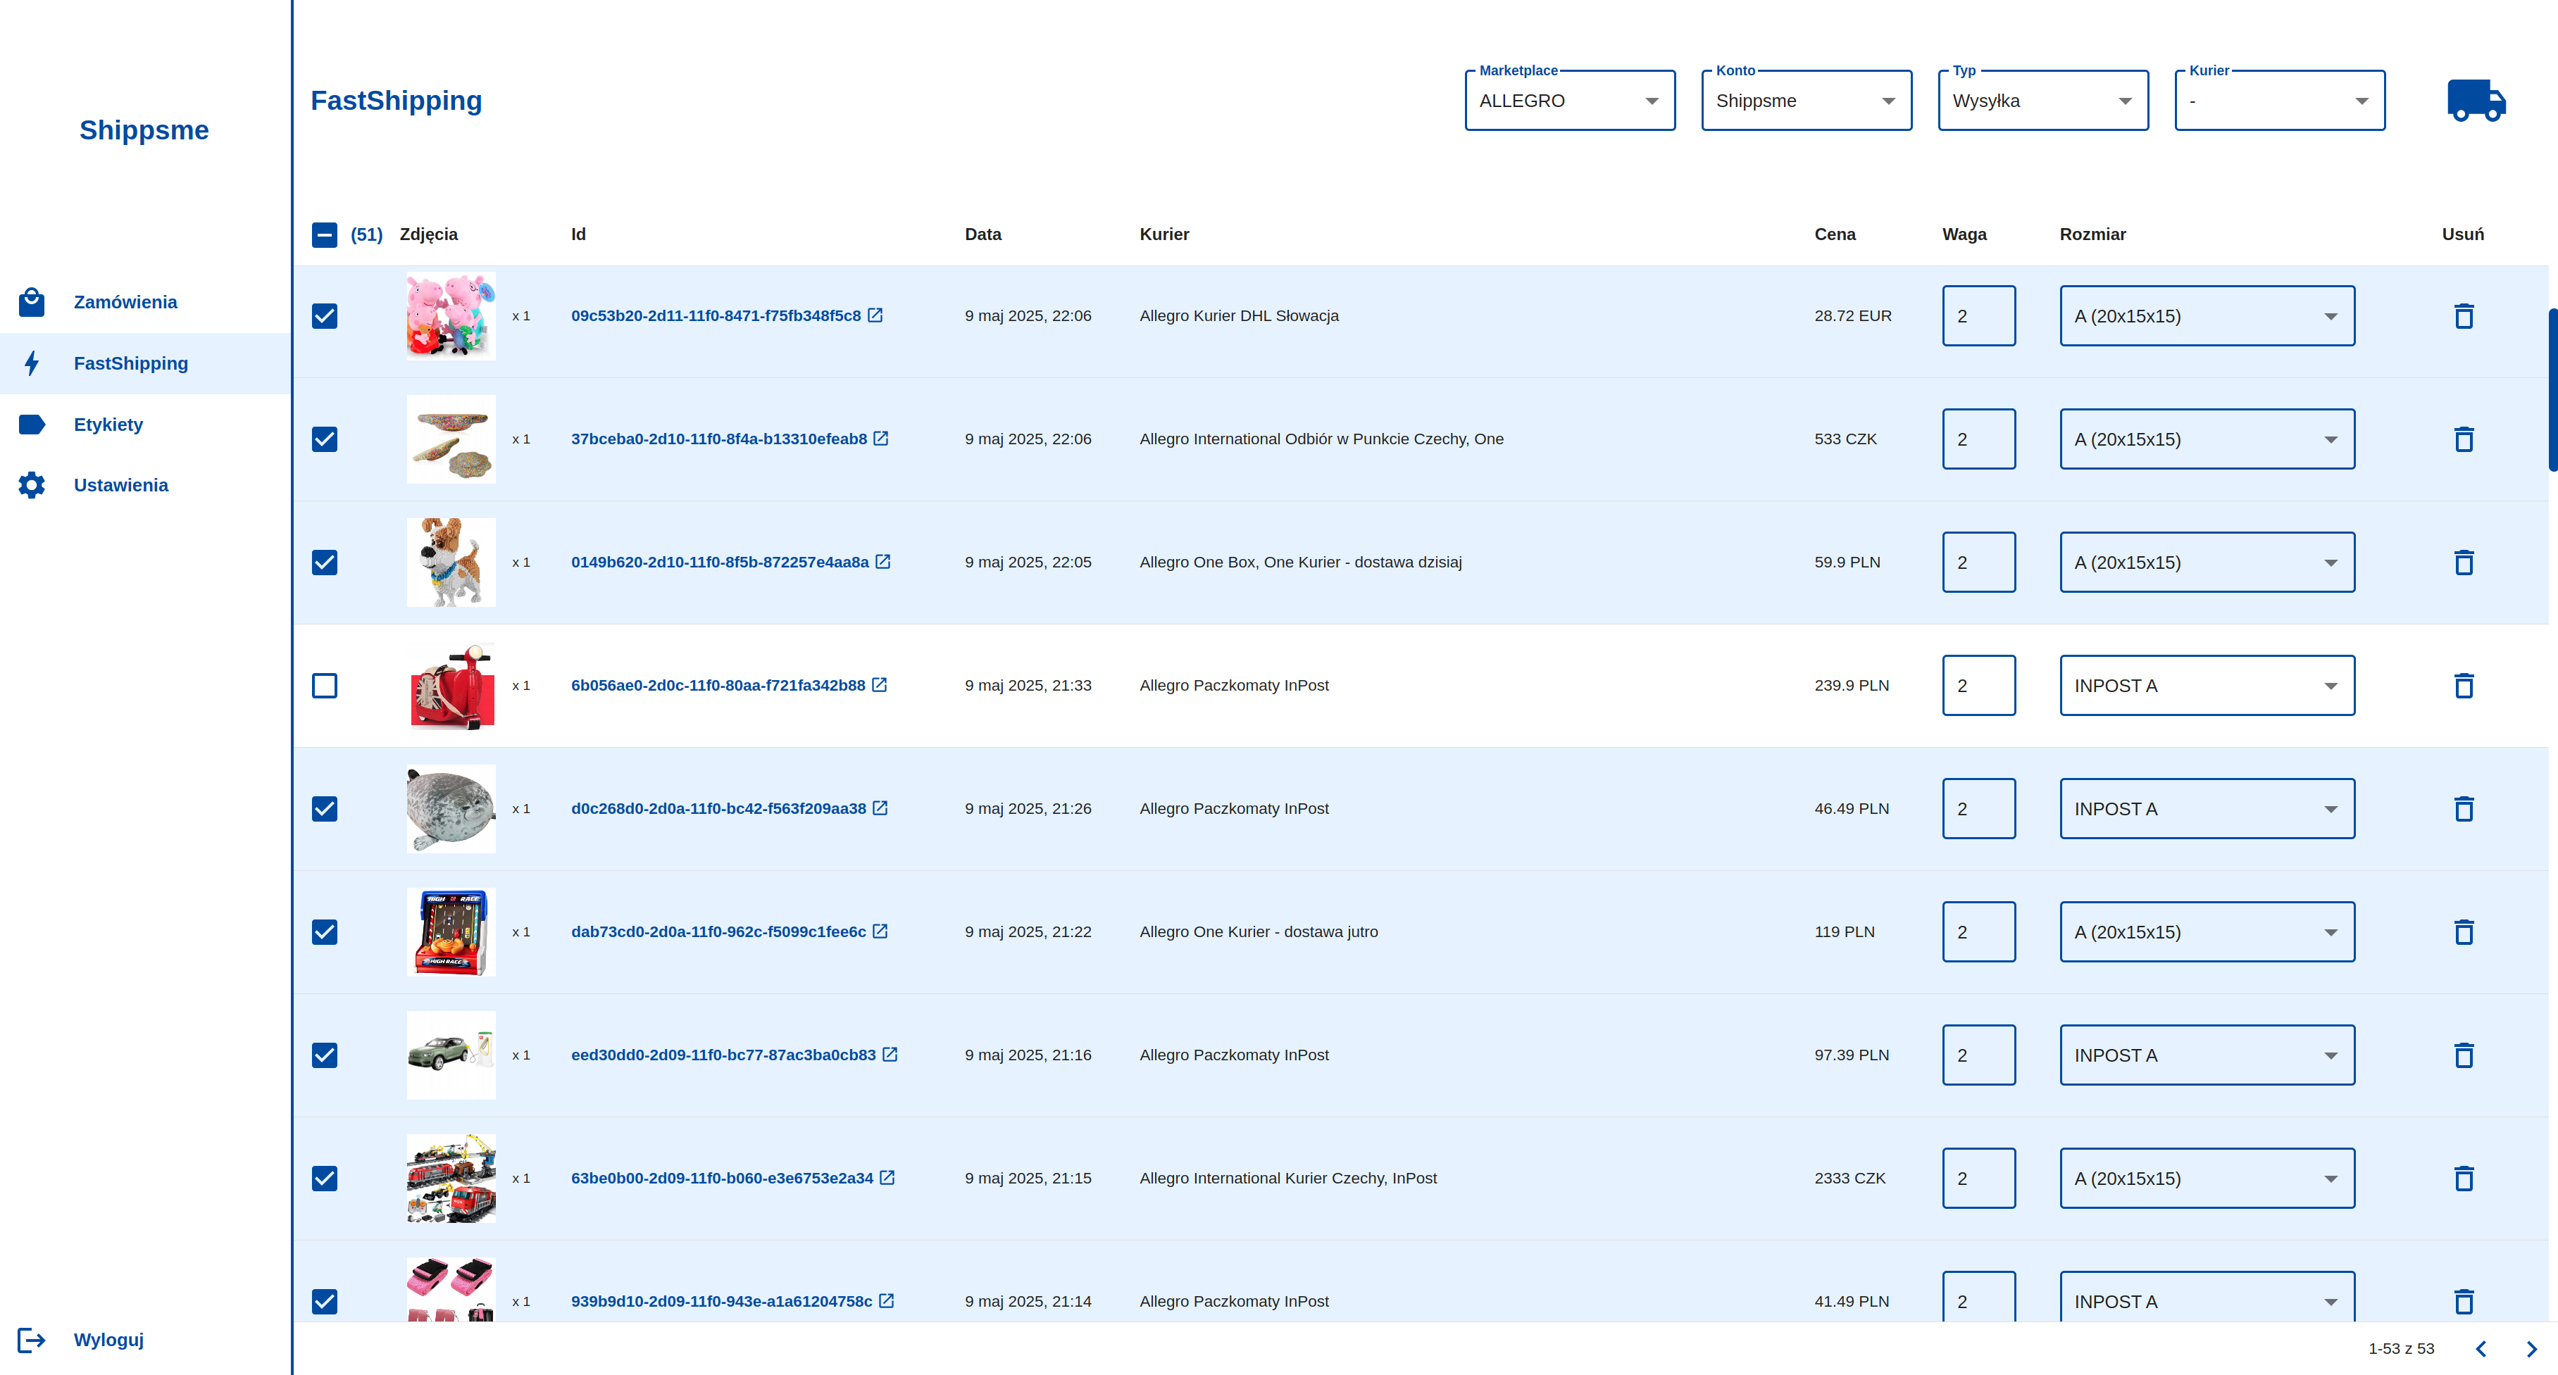The width and height of the screenshot is (2558, 1375).
Task: Open the Zamówienia menu item
Action: pos(145,302)
